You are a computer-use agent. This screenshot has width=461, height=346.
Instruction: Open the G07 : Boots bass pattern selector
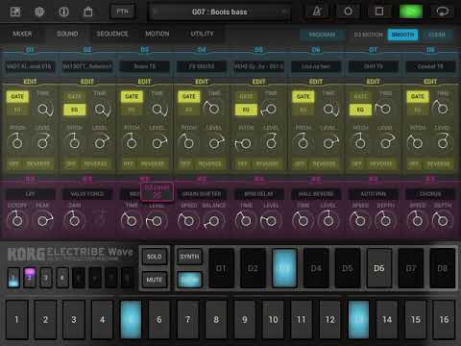tap(220, 12)
